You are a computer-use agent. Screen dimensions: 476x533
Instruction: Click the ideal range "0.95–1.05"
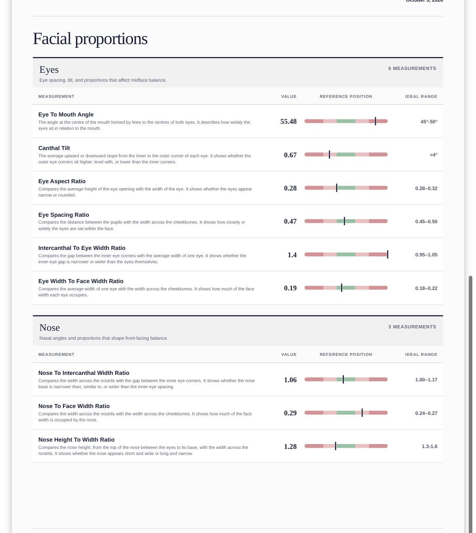[x=426, y=255]
